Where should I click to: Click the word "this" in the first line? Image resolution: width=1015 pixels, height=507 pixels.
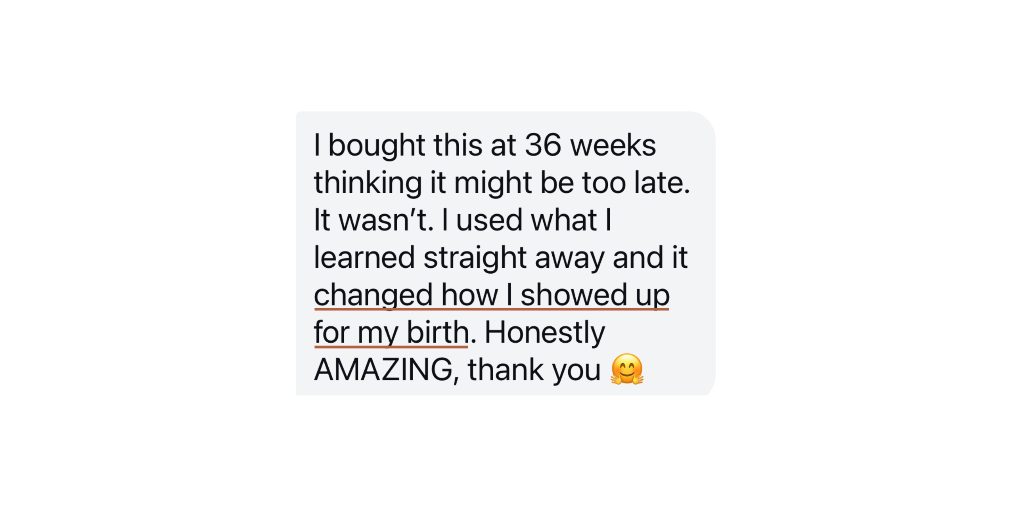click(x=458, y=145)
